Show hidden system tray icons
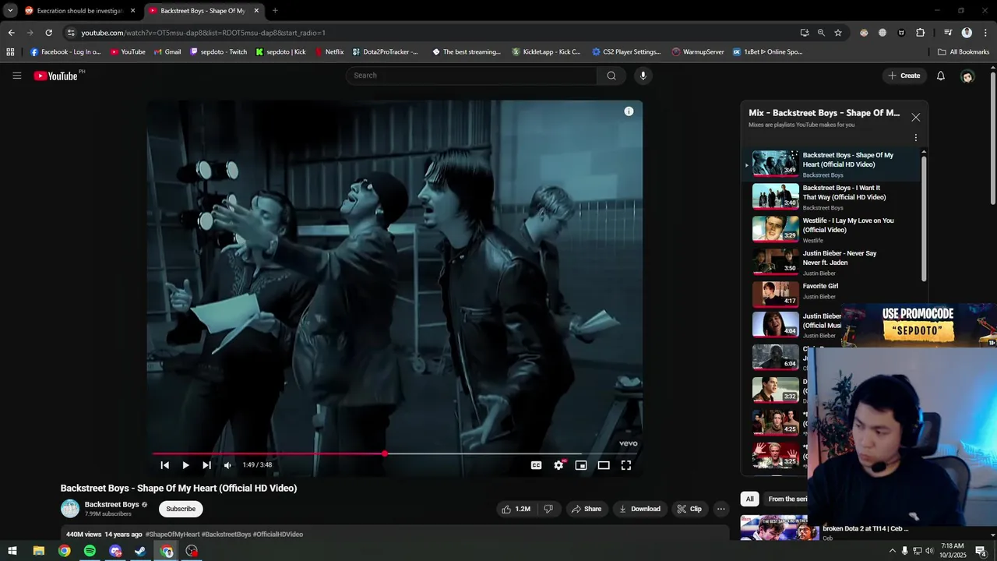Screen dimensions: 997x561 click(x=892, y=551)
